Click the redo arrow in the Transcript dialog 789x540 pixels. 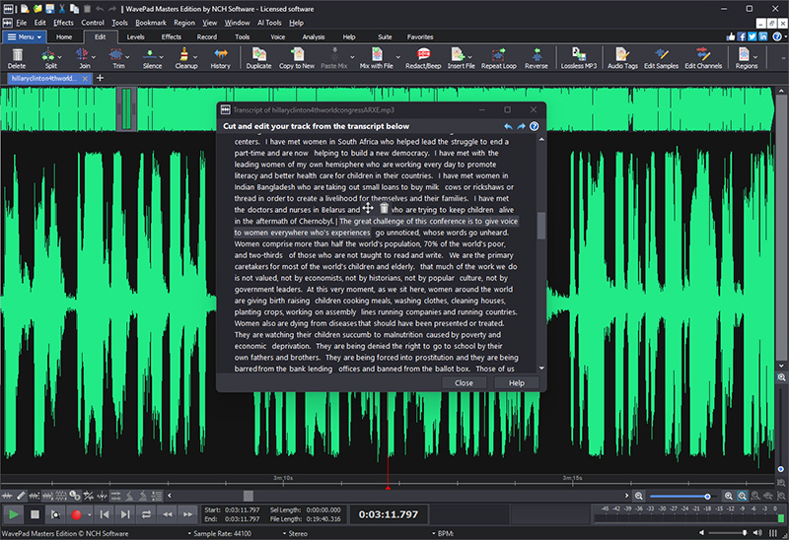tap(522, 126)
